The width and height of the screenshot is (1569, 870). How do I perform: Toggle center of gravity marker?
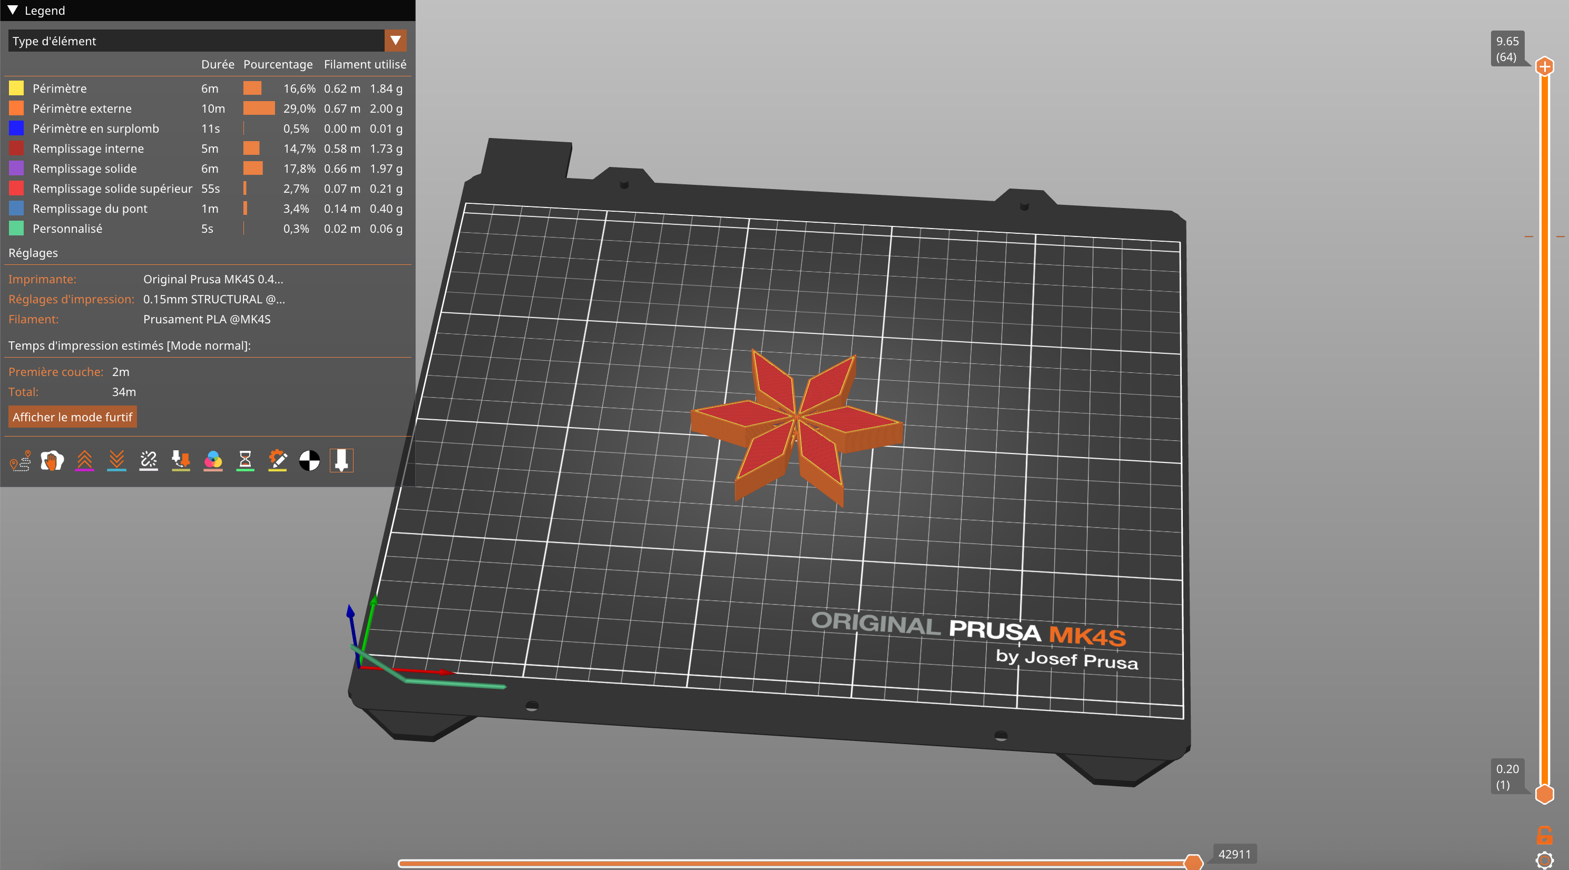(309, 461)
